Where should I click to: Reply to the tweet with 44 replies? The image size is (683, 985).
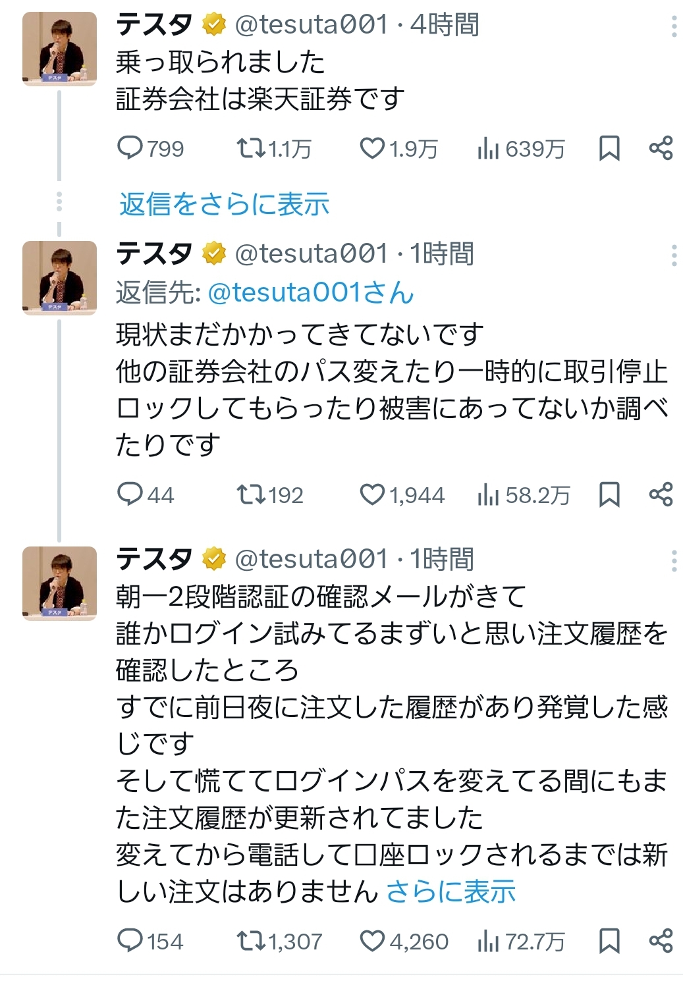(130, 494)
